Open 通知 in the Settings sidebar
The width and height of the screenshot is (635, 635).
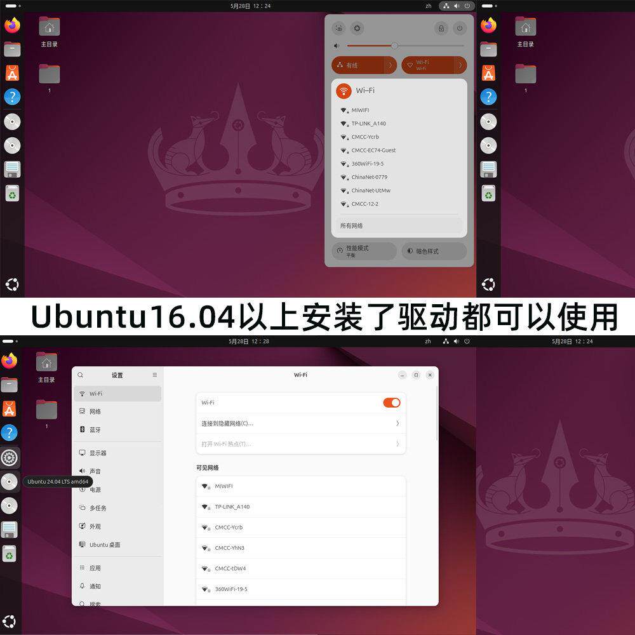coord(117,586)
